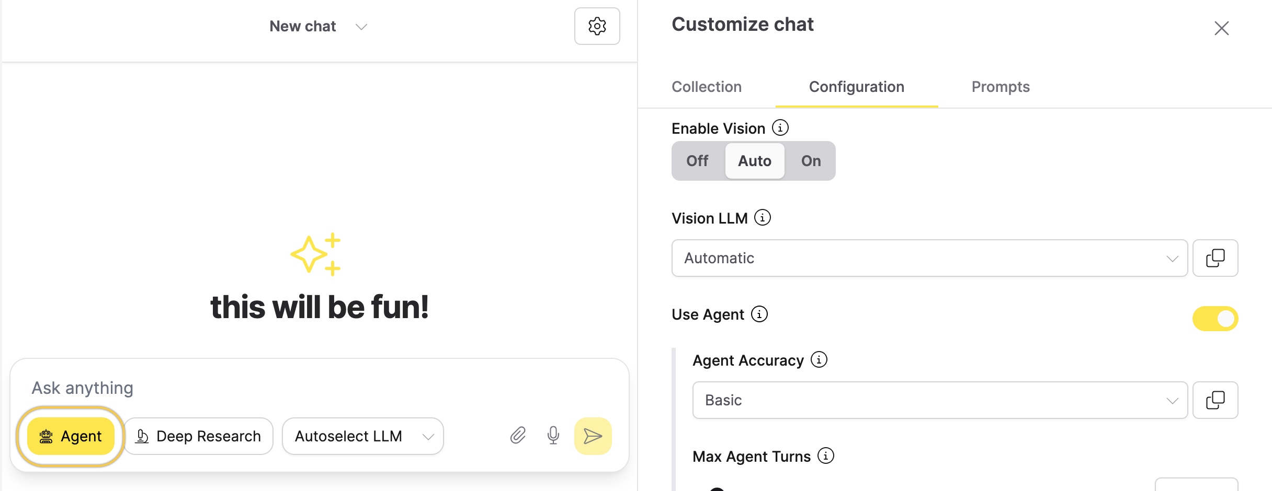
Task: Set Enable Vision to Off
Action: click(x=698, y=161)
